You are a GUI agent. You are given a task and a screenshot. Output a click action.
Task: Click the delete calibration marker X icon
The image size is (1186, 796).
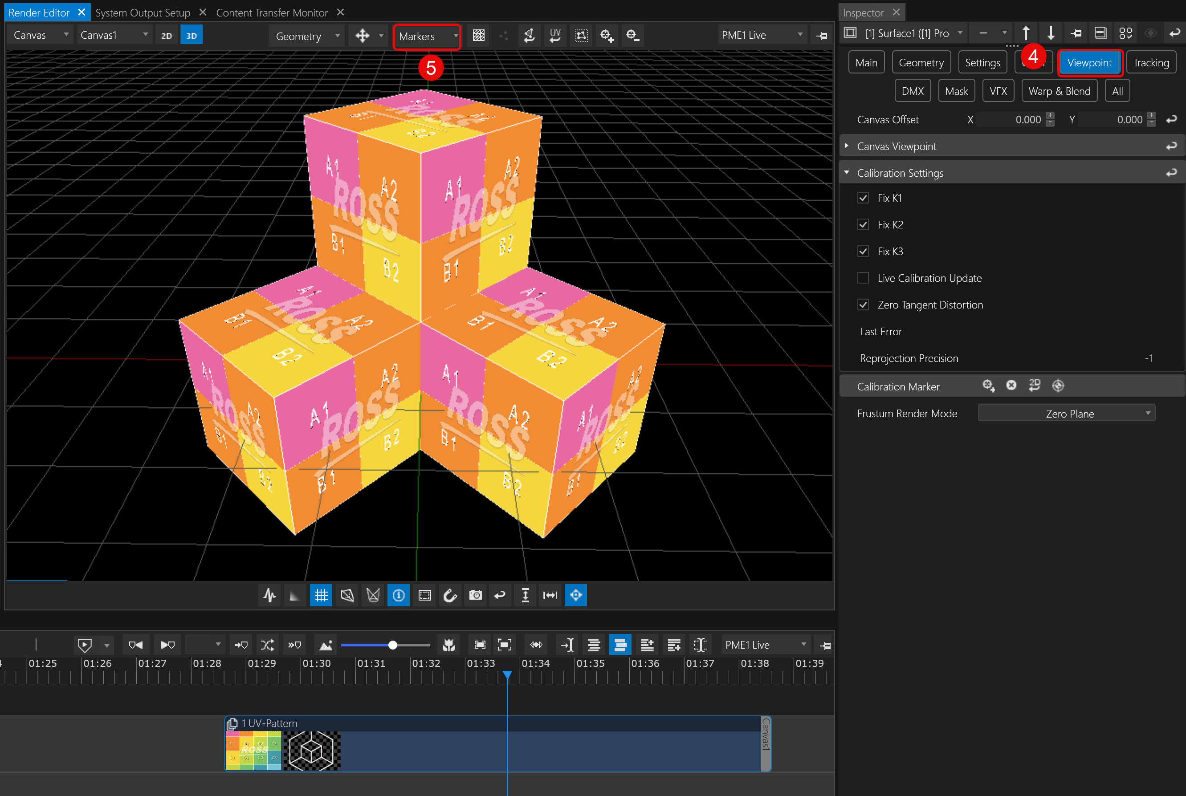1011,385
